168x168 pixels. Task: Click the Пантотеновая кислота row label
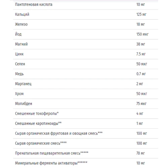click(x=34, y=4)
